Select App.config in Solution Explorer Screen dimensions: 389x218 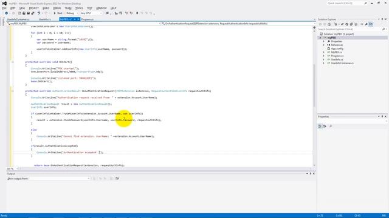[x=337, y=48]
